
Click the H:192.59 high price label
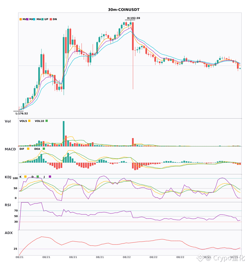pyautogui.click(x=134, y=18)
